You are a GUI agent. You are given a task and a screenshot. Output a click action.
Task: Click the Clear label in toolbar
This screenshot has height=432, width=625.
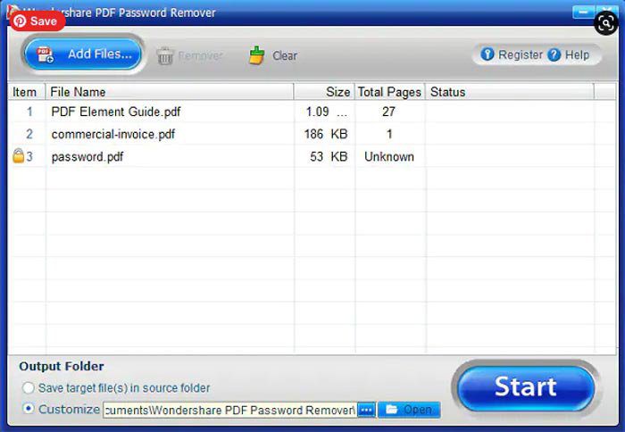285,55
